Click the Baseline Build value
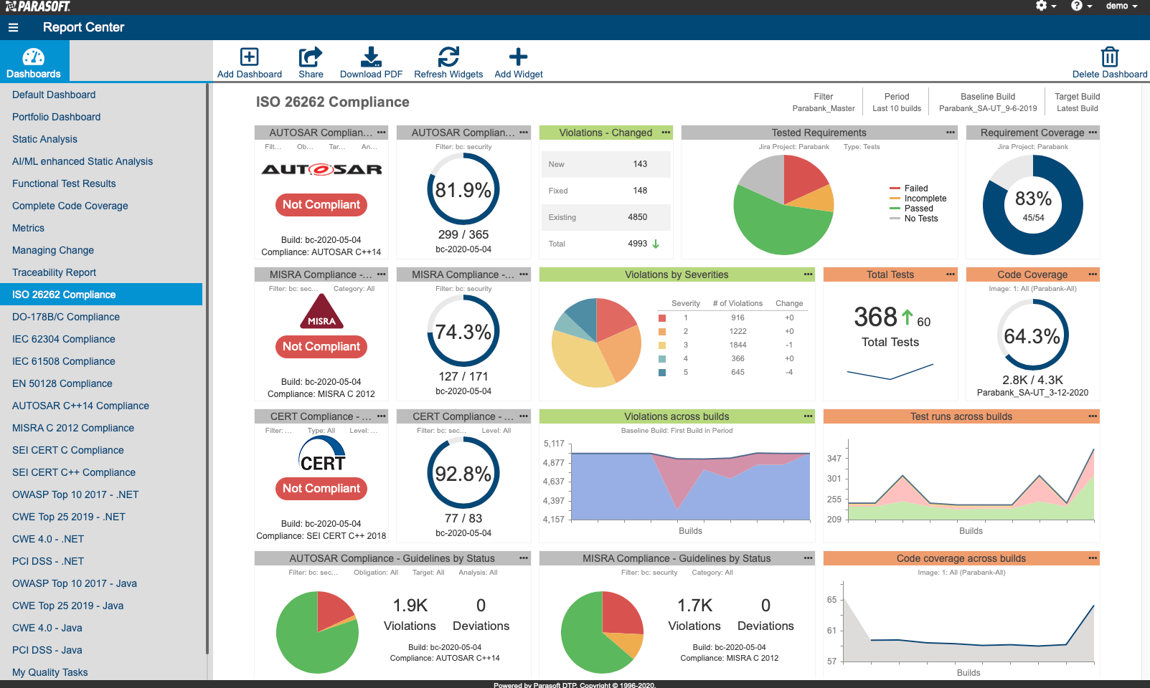 988,109
